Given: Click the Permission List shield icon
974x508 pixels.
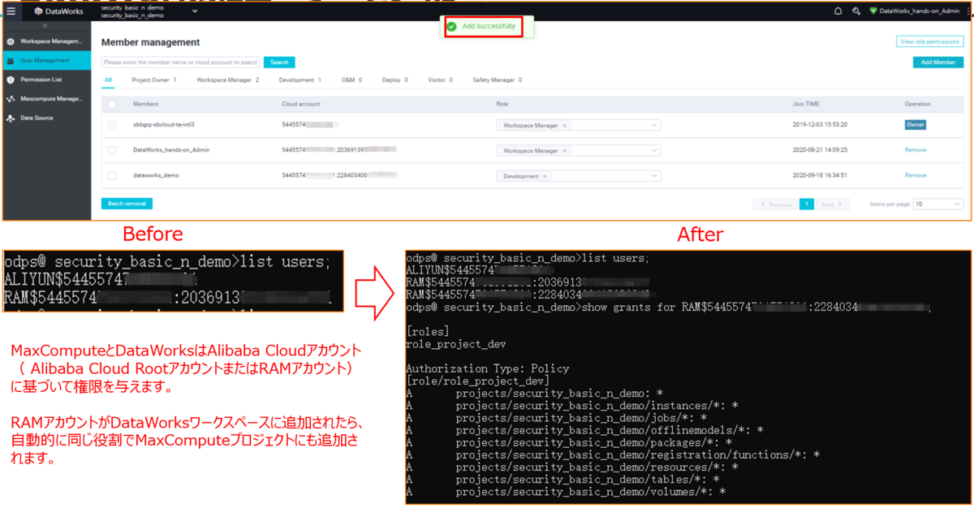Looking at the screenshot, I should [10, 80].
